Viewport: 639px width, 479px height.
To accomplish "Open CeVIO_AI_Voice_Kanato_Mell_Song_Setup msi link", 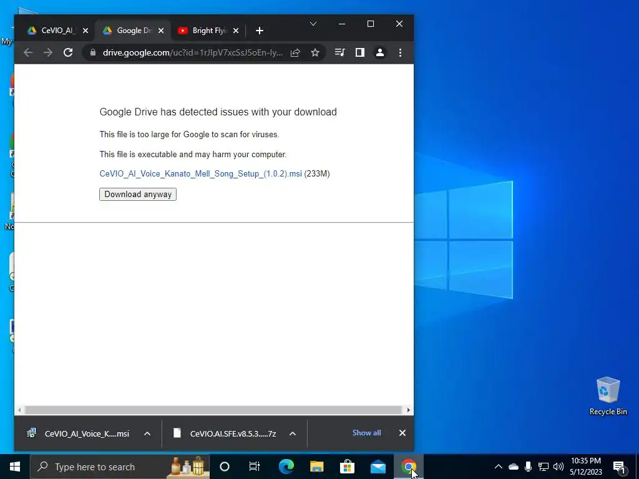I will point(200,174).
